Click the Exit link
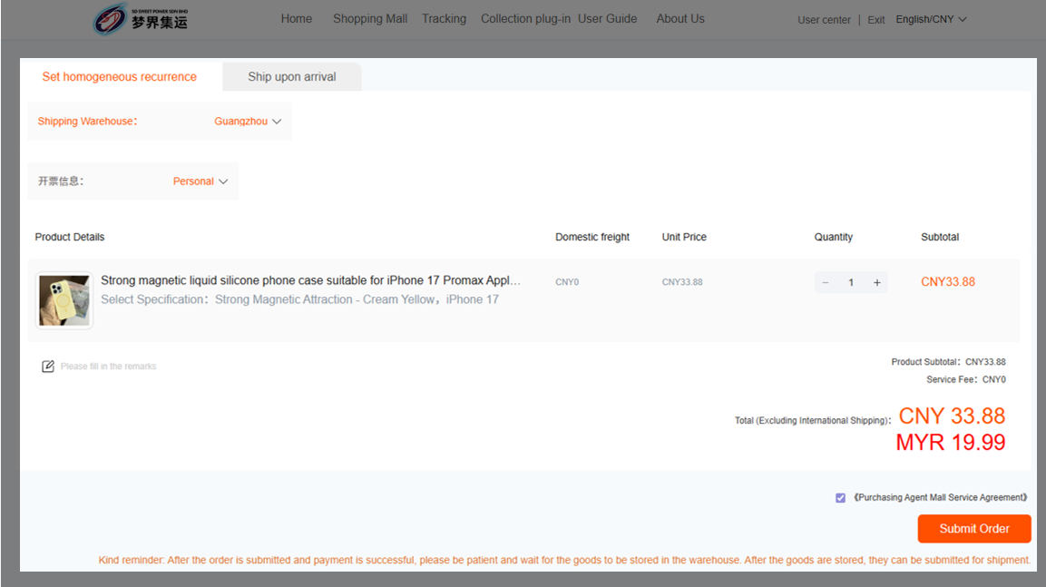The width and height of the screenshot is (1046, 587). pos(875,20)
